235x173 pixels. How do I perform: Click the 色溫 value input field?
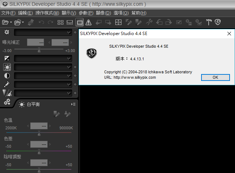coord(39,126)
